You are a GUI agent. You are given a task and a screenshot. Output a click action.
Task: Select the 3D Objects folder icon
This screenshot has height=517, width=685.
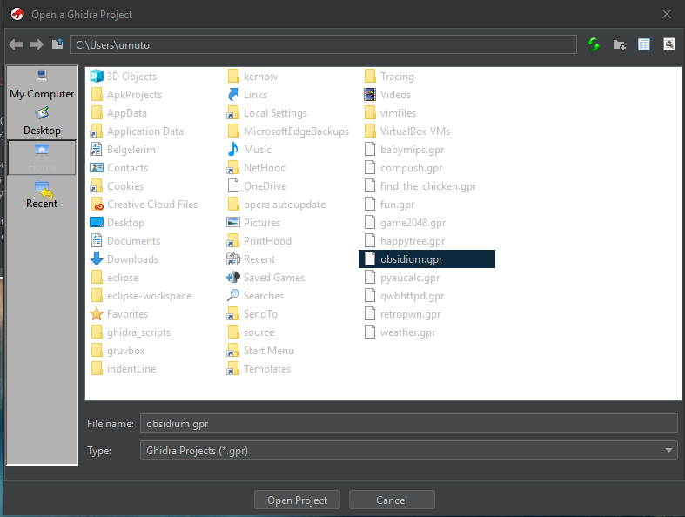(97, 76)
